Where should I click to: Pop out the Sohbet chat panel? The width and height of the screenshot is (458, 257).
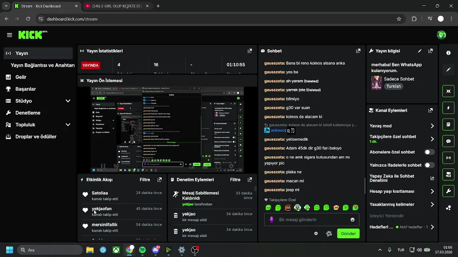(358, 51)
